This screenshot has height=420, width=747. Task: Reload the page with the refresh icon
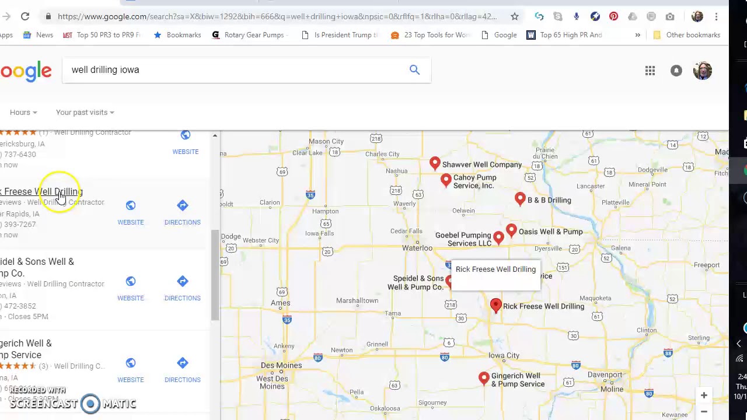pos(25,16)
